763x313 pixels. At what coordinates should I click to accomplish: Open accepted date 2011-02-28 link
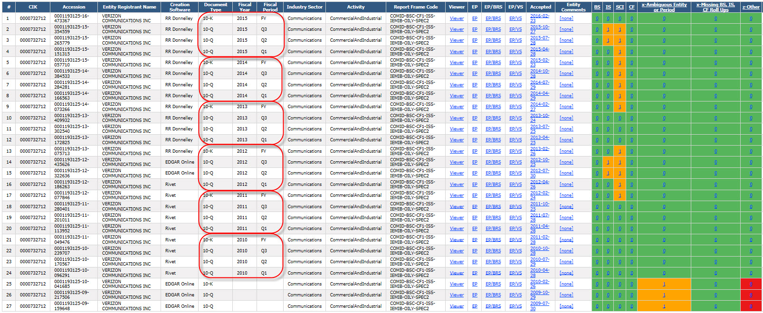coord(540,240)
